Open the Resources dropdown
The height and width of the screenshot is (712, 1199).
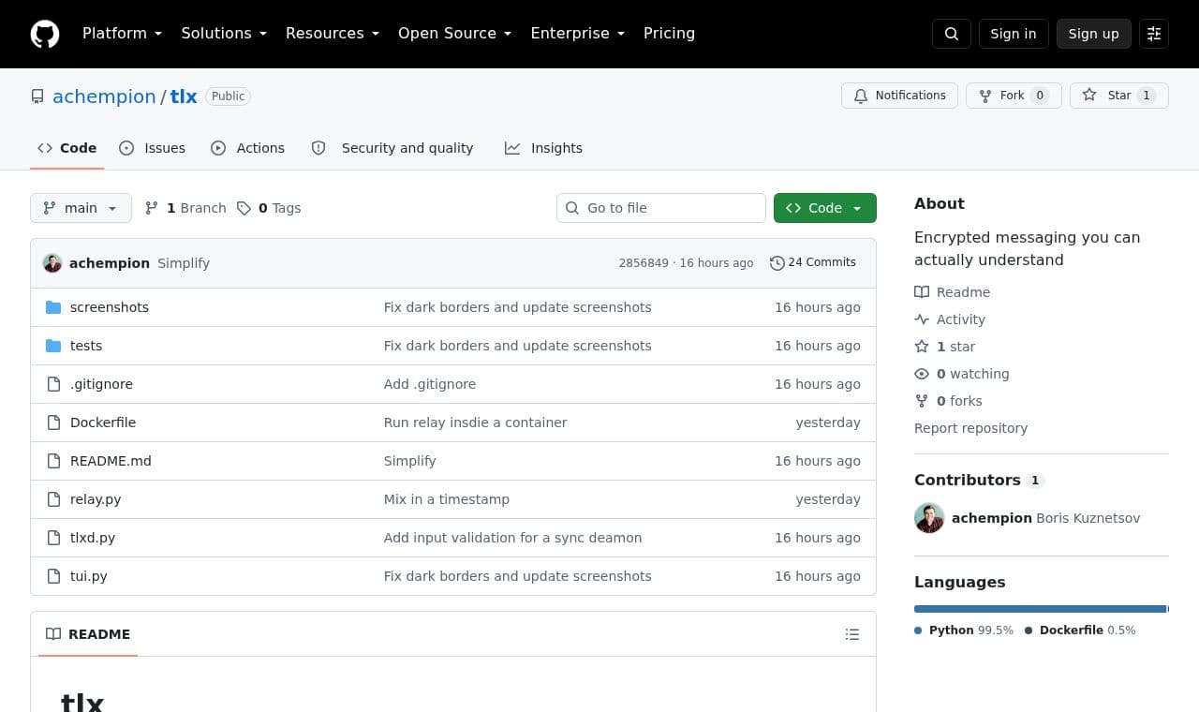point(333,34)
